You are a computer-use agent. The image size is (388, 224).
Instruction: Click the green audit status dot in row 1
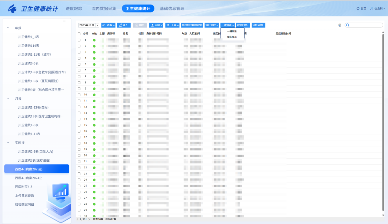coord(94,40)
